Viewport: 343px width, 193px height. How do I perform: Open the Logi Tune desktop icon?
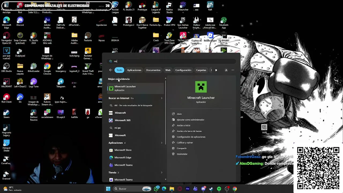[x=33, y=83]
